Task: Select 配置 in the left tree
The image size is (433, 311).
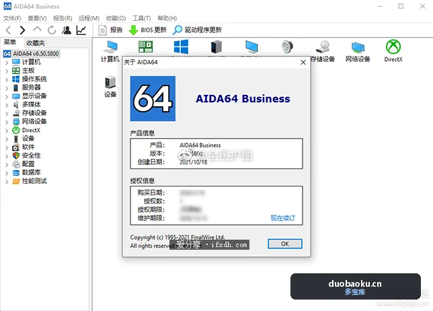Action: point(28,164)
